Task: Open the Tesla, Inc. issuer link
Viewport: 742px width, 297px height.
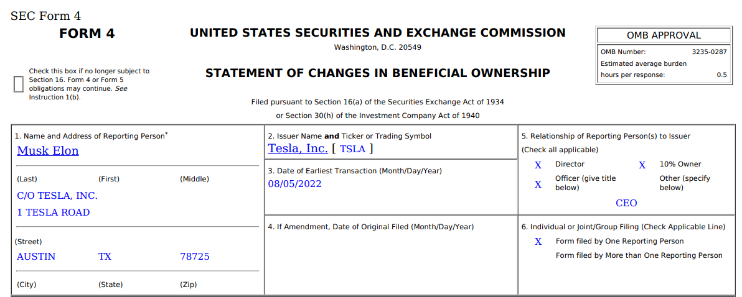Action: (298, 148)
